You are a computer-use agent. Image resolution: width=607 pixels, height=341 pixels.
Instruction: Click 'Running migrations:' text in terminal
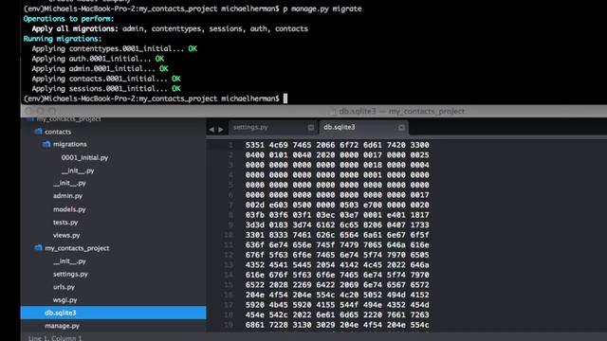(63, 39)
